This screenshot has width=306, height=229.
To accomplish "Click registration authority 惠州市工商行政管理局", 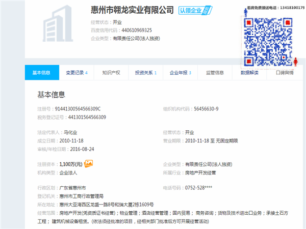I will pos(82,196).
